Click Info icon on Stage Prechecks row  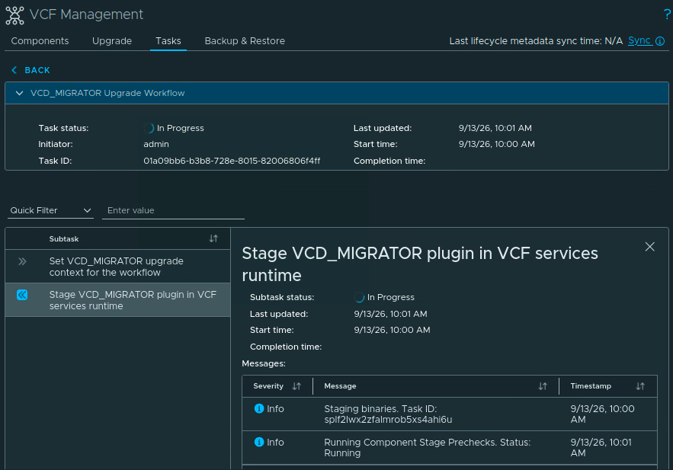[259, 442]
